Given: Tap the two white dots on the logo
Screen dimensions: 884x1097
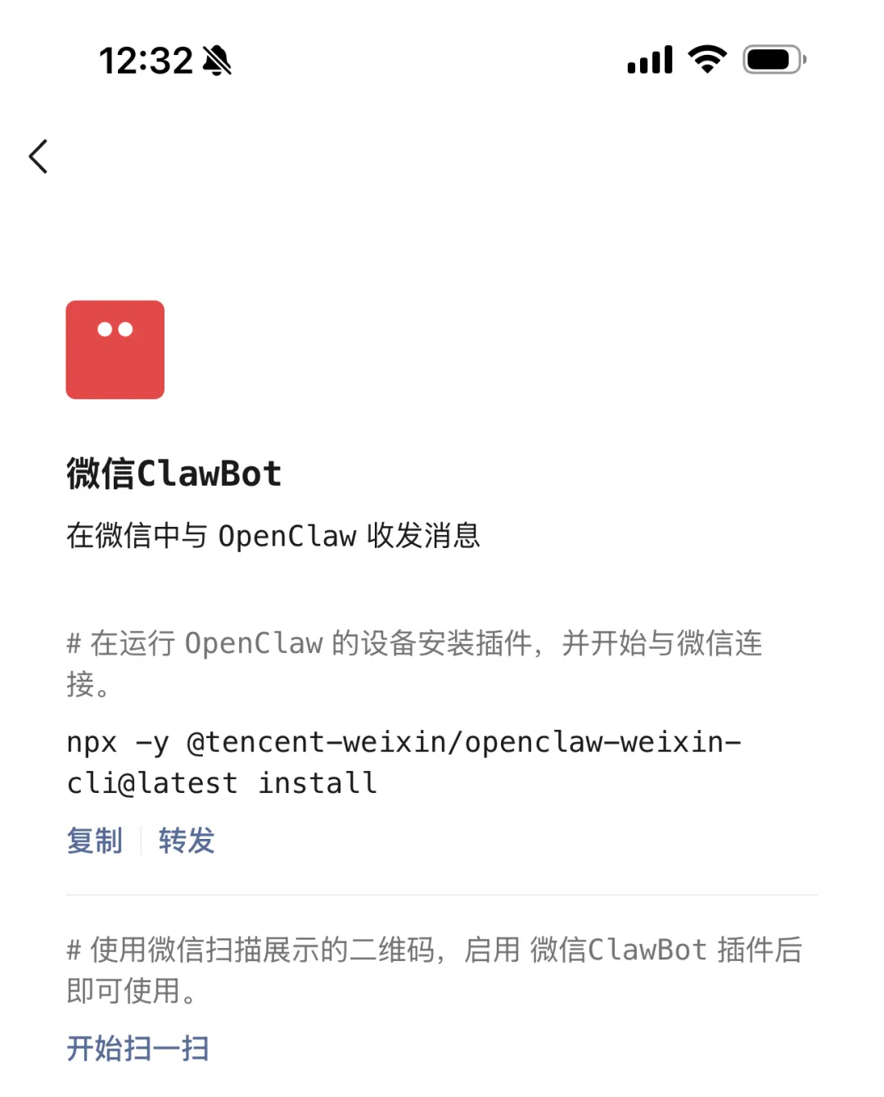Looking at the screenshot, I should pos(115,329).
